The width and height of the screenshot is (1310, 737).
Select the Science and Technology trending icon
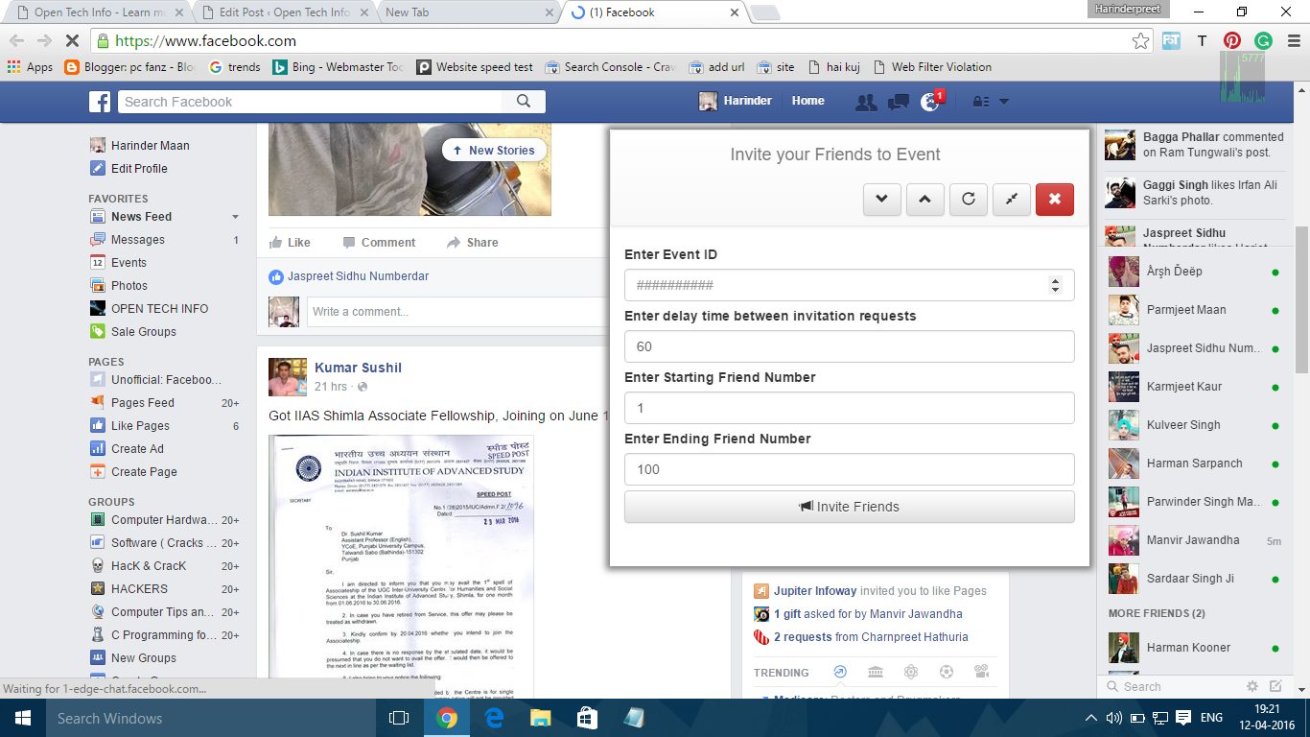[x=911, y=672]
